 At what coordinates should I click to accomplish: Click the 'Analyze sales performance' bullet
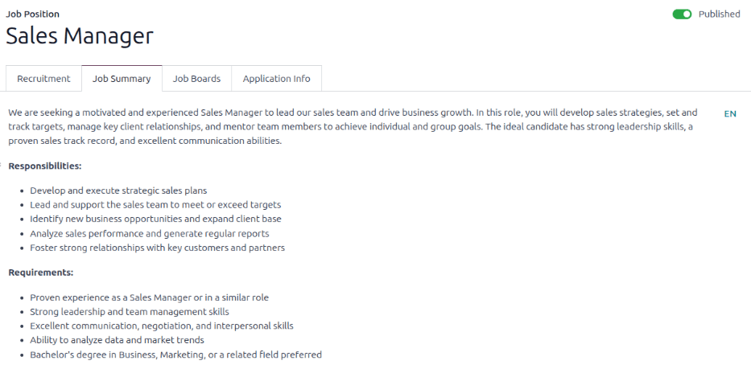pos(149,233)
